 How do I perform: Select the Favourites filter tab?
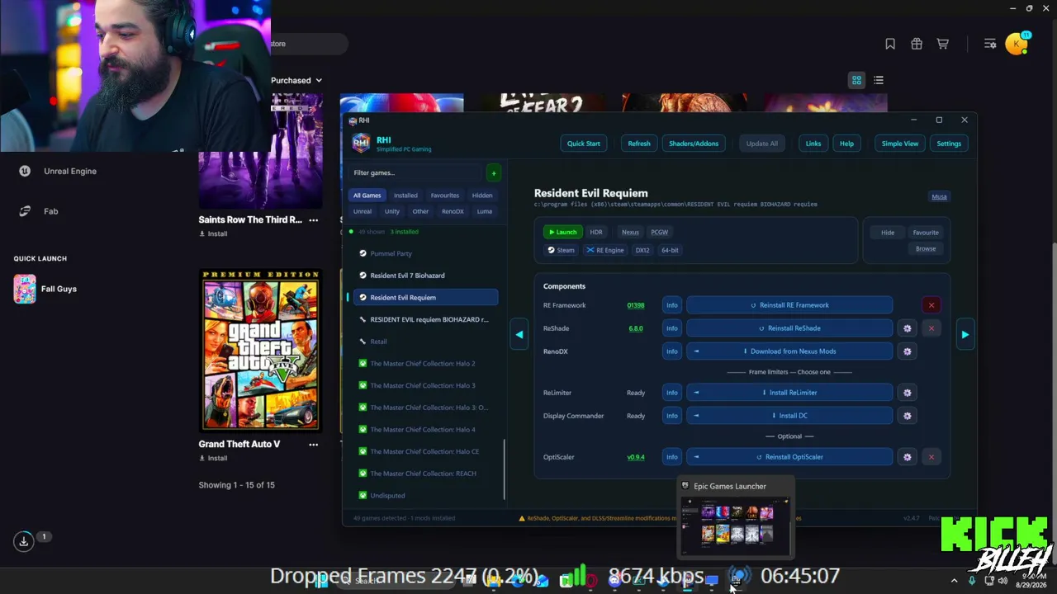click(445, 196)
